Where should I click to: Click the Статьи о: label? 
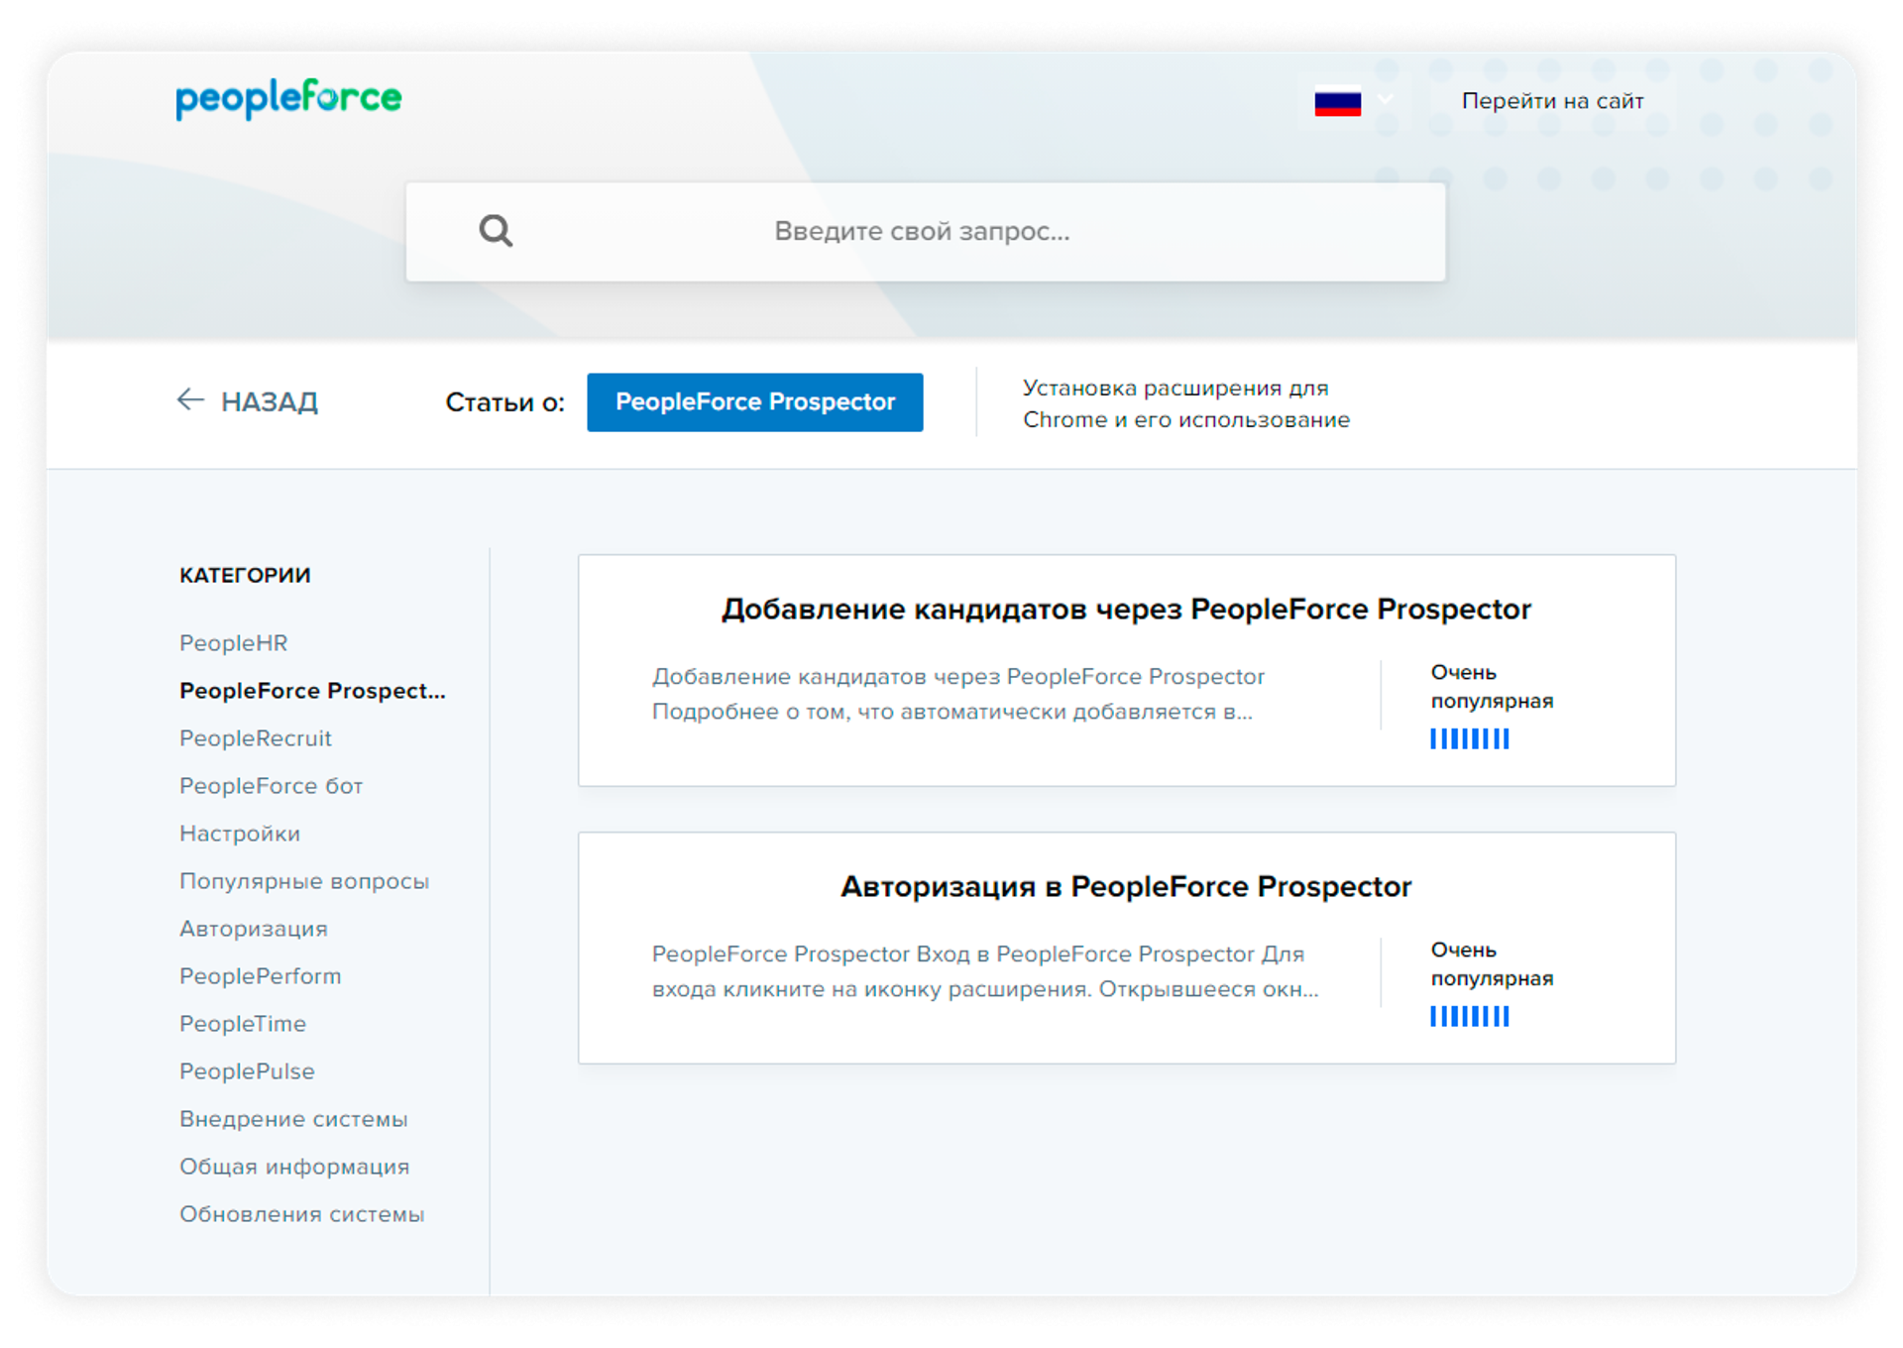(x=504, y=402)
